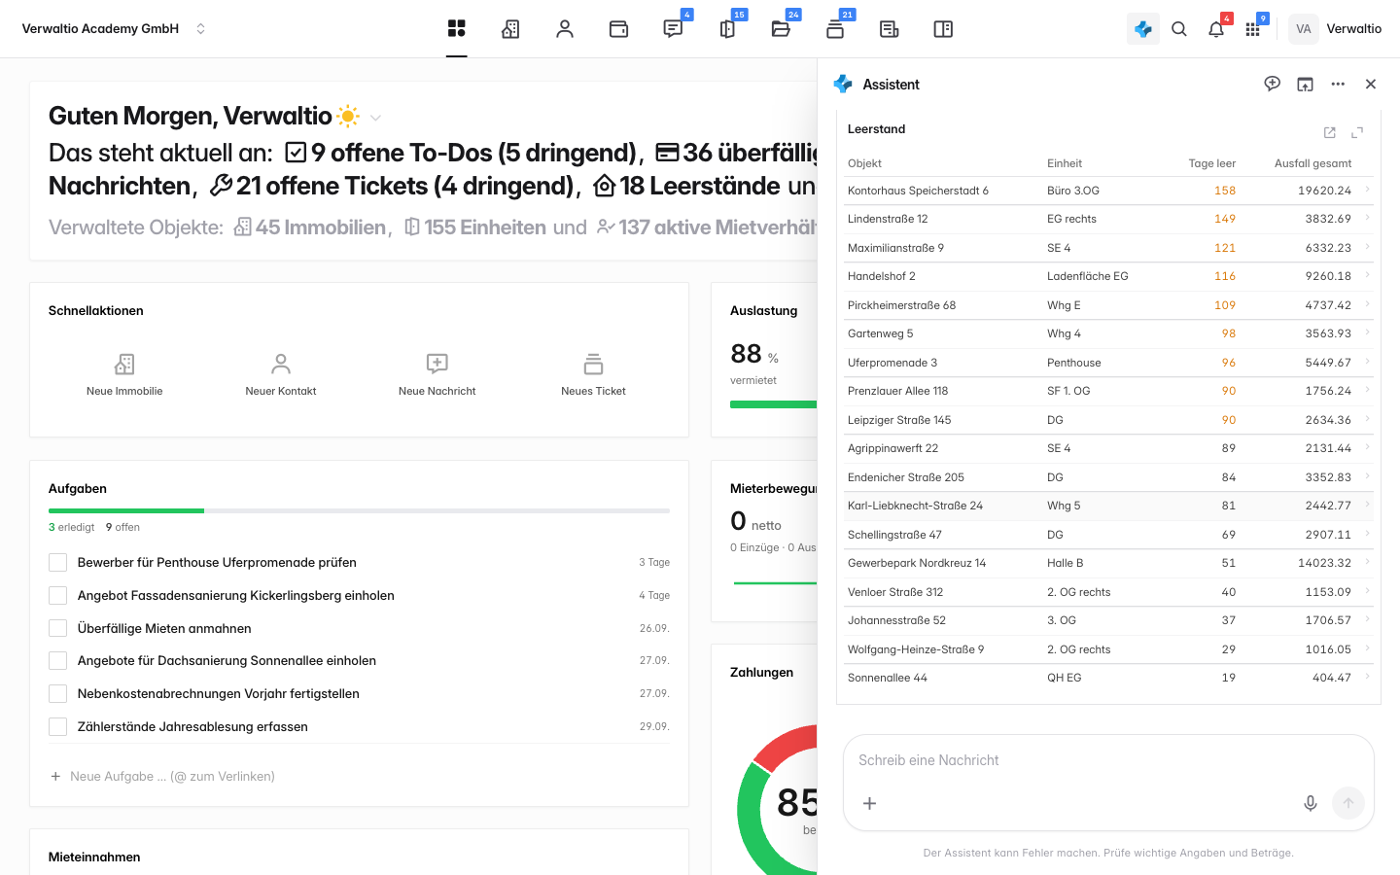Image resolution: width=1400 pixels, height=875 pixels.
Task: Open folder icon with badge 24
Action: pyautogui.click(x=781, y=28)
